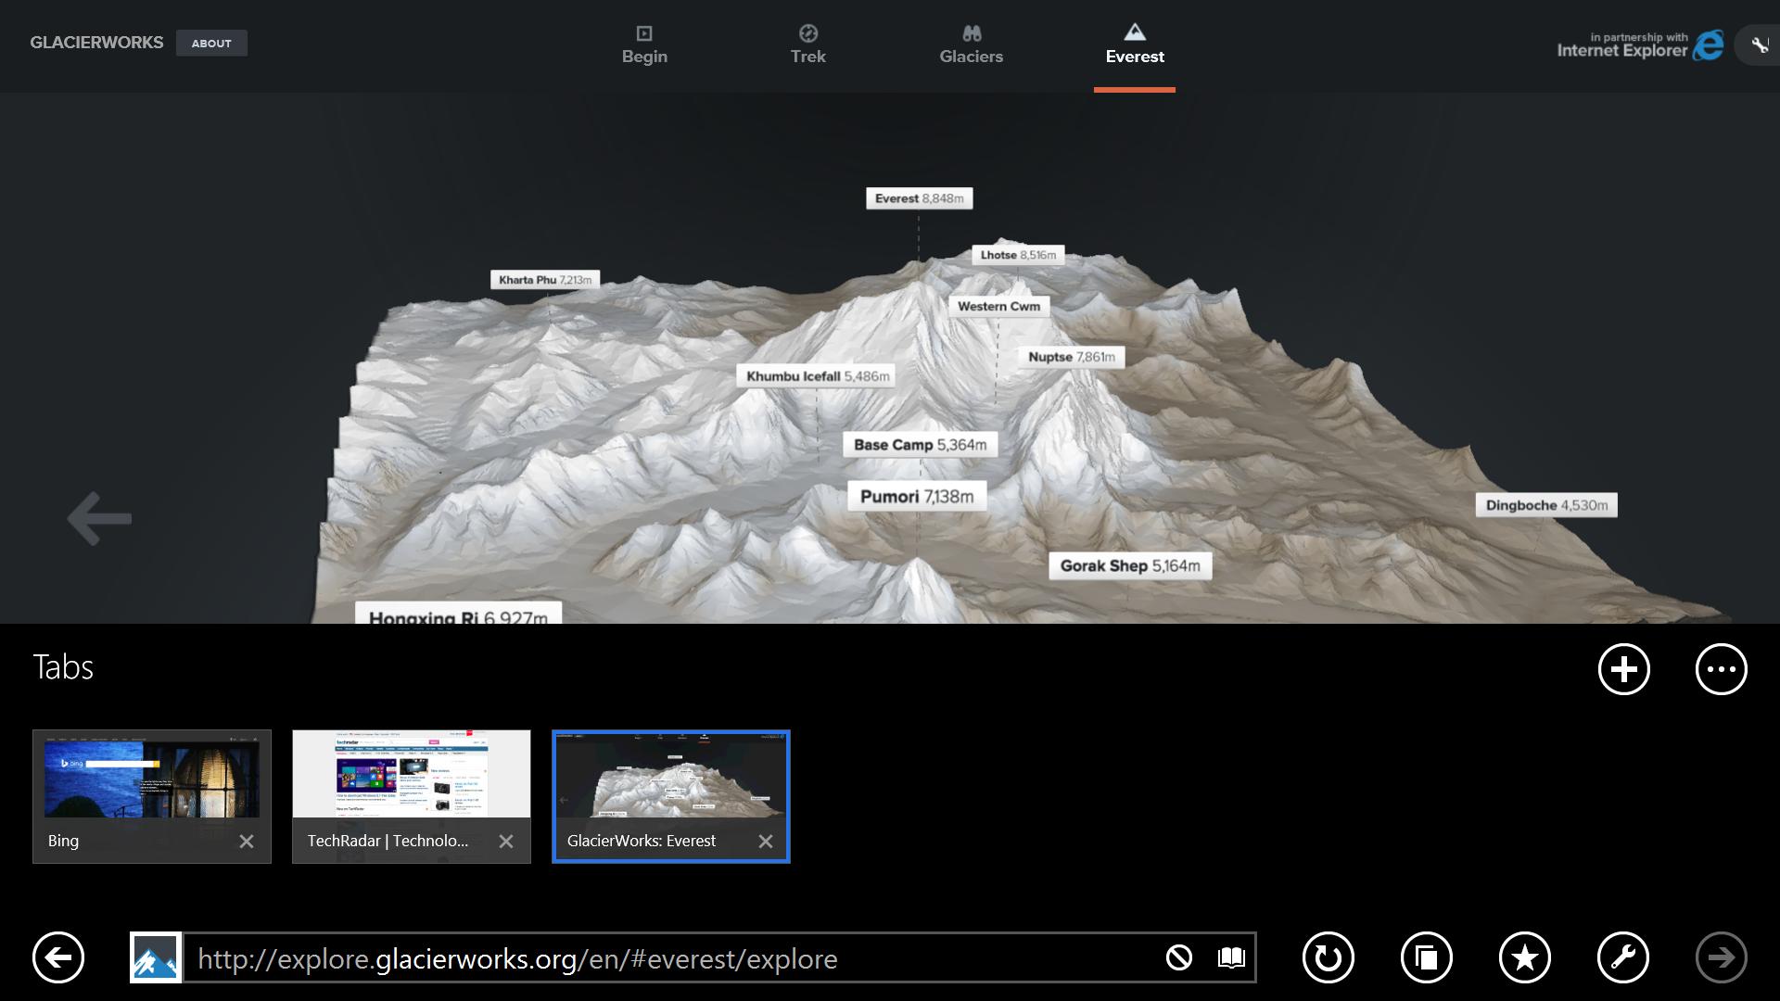Open the Western Cwm label
1780x1001 pixels.
point(998,307)
